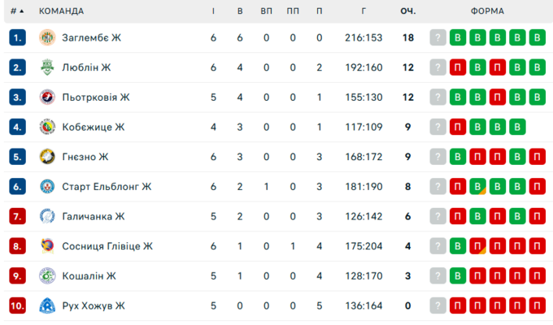This screenshot has width=553, height=325.
Task: Open Сосниця Глівіце Ж team page
Action: (x=107, y=246)
